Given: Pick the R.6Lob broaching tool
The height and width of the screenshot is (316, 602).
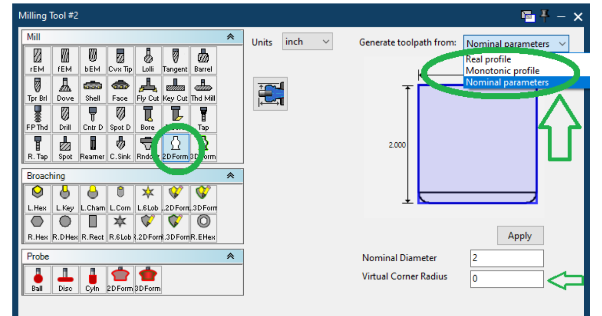Looking at the screenshot, I should pyautogui.click(x=120, y=228).
